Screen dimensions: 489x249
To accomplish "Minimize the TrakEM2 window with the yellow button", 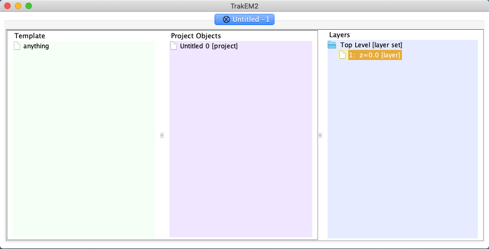I will (18, 6).
